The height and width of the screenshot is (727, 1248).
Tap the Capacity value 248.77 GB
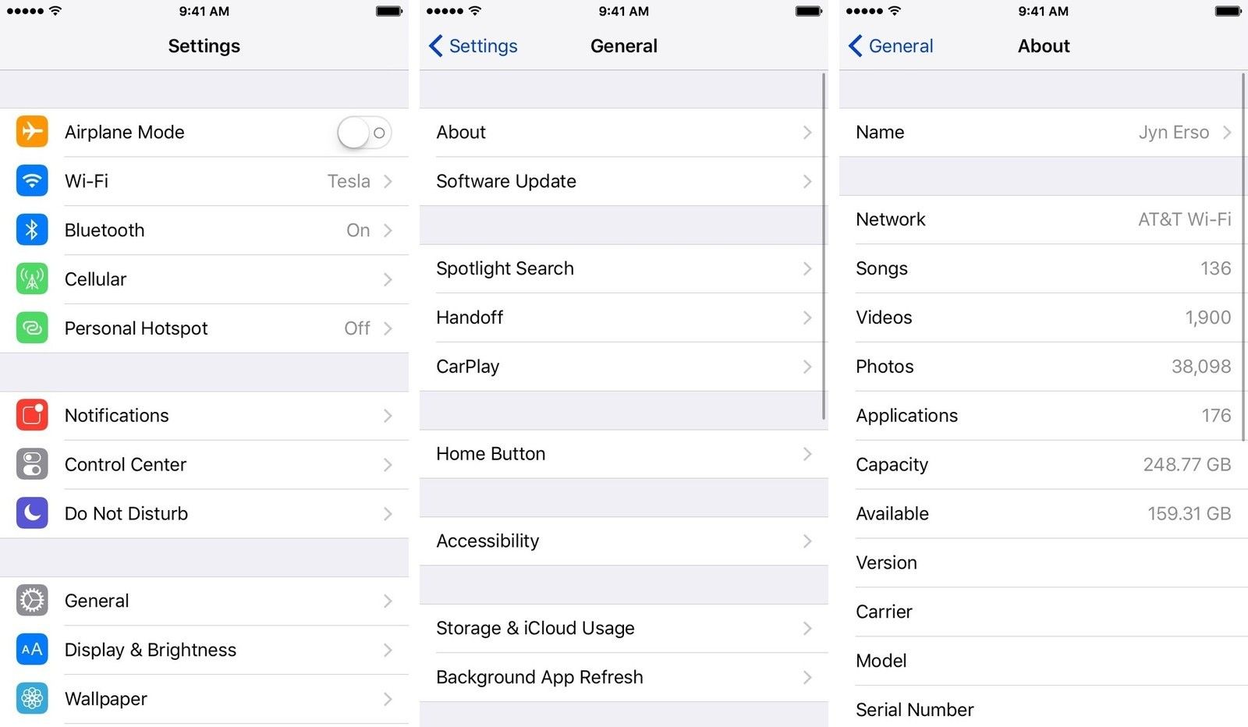click(1187, 465)
